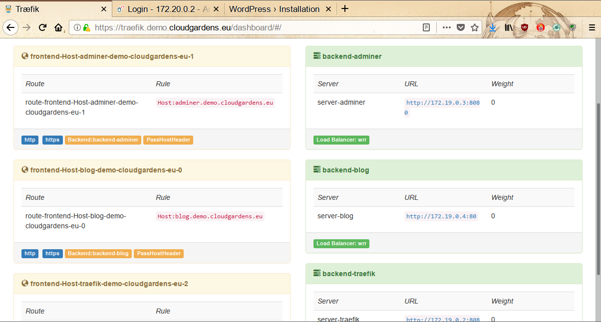This screenshot has height=322, width=601.
Task: Click the server icon beside backend-traefik
Action: pyautogui.click(x=316, y=274)
